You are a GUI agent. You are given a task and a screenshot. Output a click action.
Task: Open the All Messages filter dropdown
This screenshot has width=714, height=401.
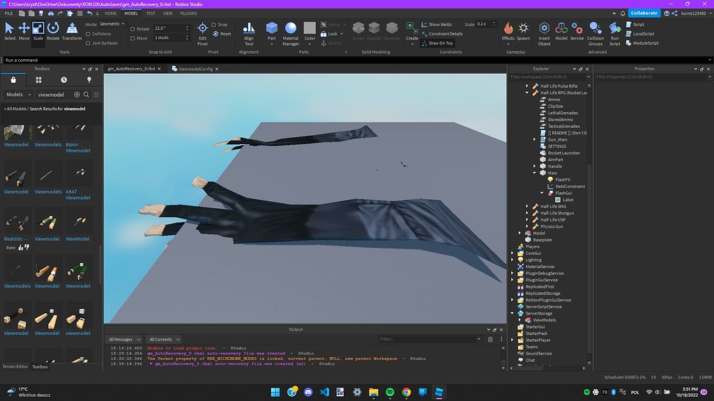pos(123,339)
